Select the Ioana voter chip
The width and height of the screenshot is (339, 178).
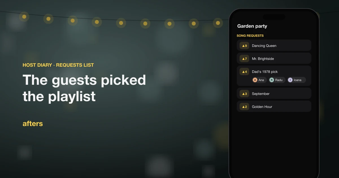(x=296, y=80)
